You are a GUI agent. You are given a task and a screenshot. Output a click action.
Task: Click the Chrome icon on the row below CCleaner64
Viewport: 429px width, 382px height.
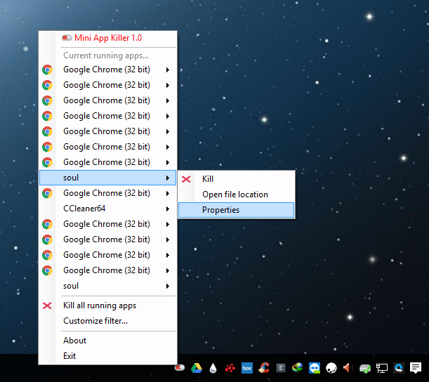[x=47, y=224]
